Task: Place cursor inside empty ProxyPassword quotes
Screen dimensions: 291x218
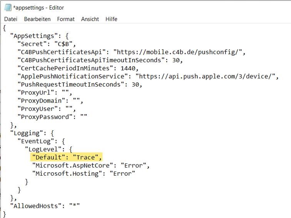Action: point(84,117)
